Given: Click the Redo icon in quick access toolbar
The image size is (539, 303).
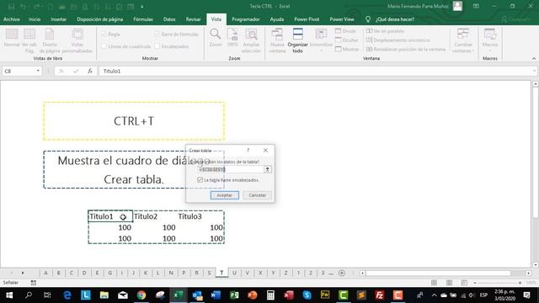Looking at the screenshot, I should [x=36, y=7].
